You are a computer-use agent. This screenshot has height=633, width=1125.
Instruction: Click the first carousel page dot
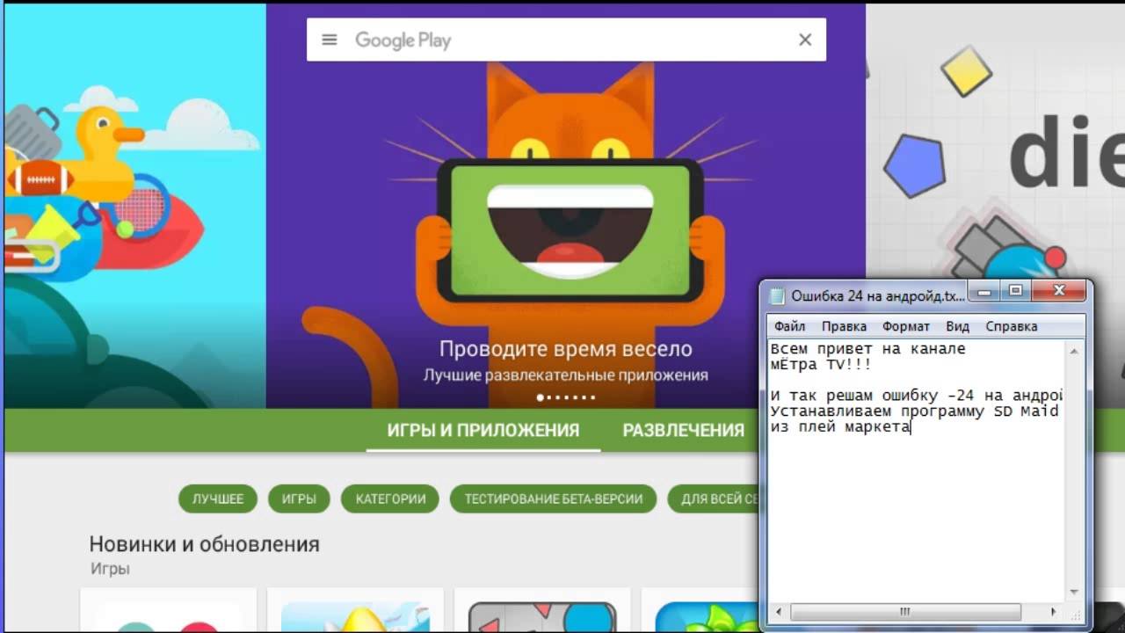(x=541, y=397)
